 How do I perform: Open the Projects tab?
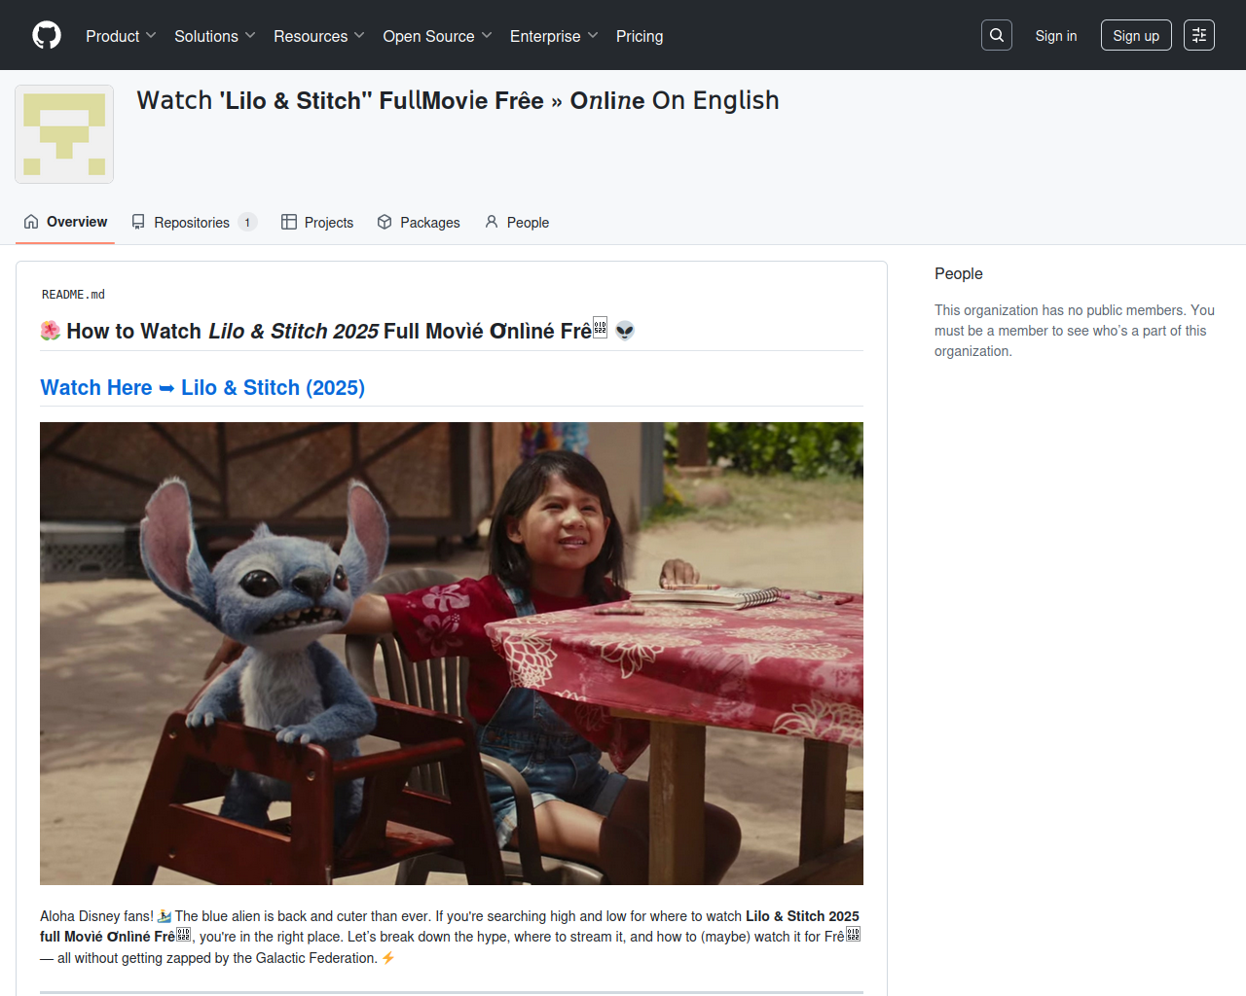317,222
